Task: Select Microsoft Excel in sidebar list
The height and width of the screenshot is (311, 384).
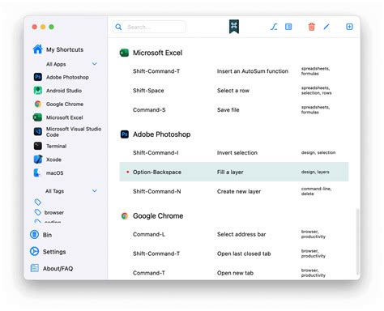Action: click(64, 117)
